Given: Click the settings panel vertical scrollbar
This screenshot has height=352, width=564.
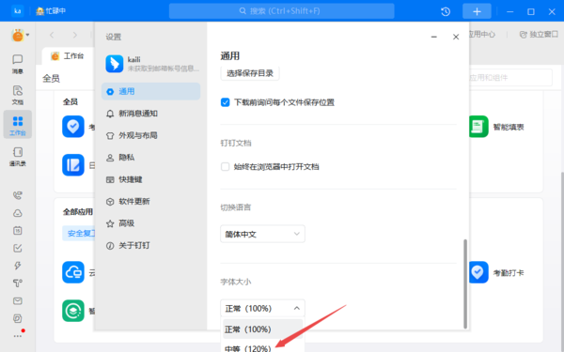Looking at the screenshot, I should point(465,283).
